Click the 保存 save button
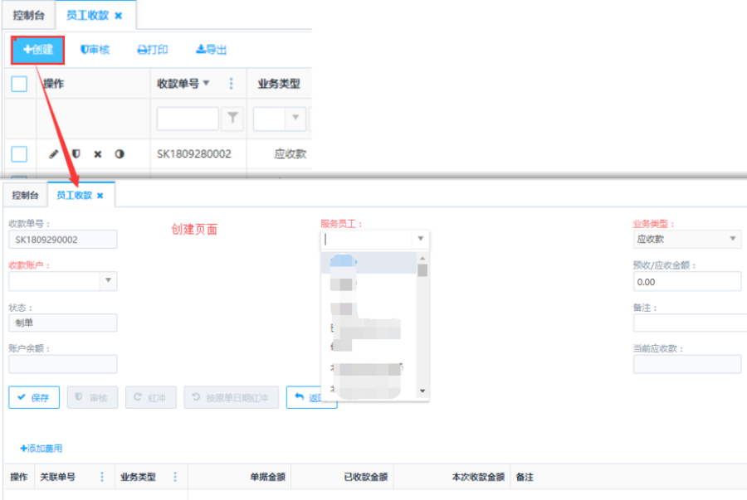Image resolution: width=747 pixels, height=500 pixels. pyautogui.click(x=34, y=398)
